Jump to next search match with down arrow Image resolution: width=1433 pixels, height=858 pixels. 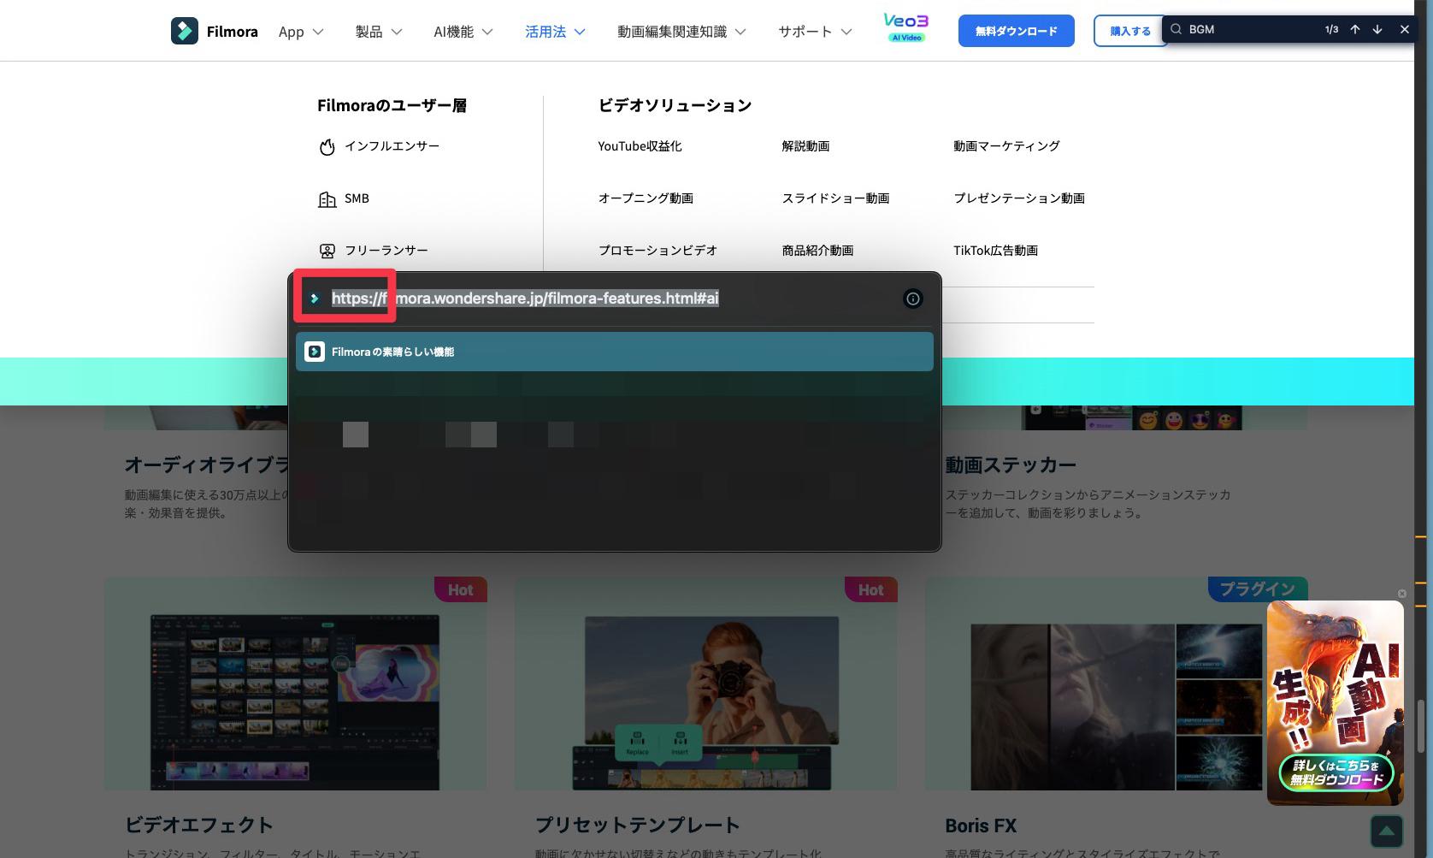[x=1377, y=29]
